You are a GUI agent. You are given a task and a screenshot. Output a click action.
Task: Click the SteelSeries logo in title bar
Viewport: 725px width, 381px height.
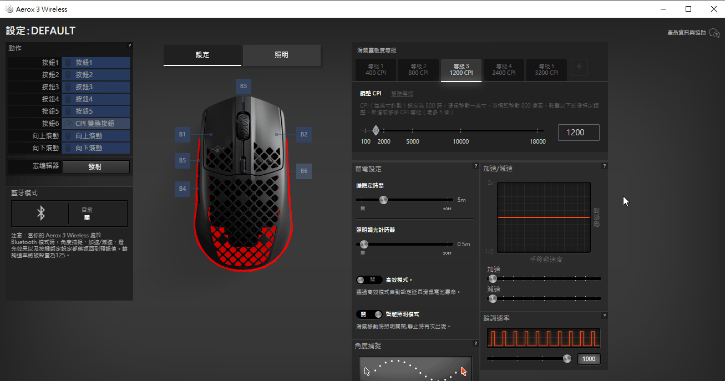[x=9, y=9]
